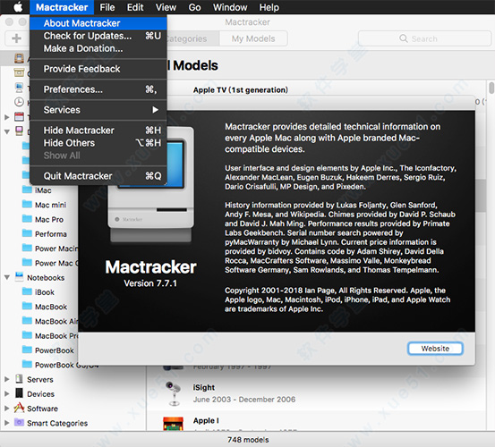Click the calendar timeline sidebar icon
The height and width of the screenshot is (447, 495).
[x=19, y=116]
